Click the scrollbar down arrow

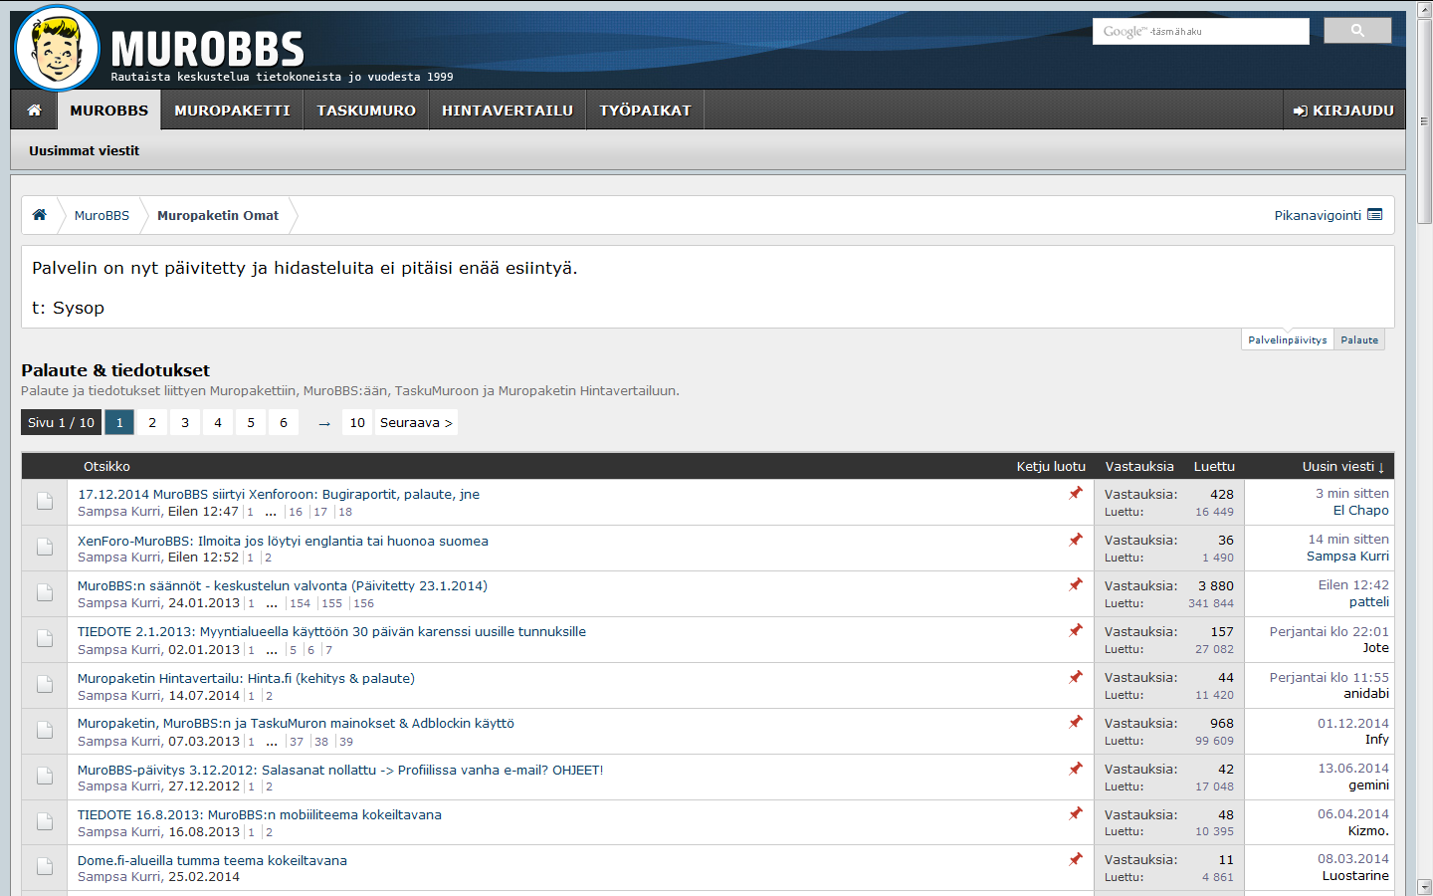(1424, 887)
